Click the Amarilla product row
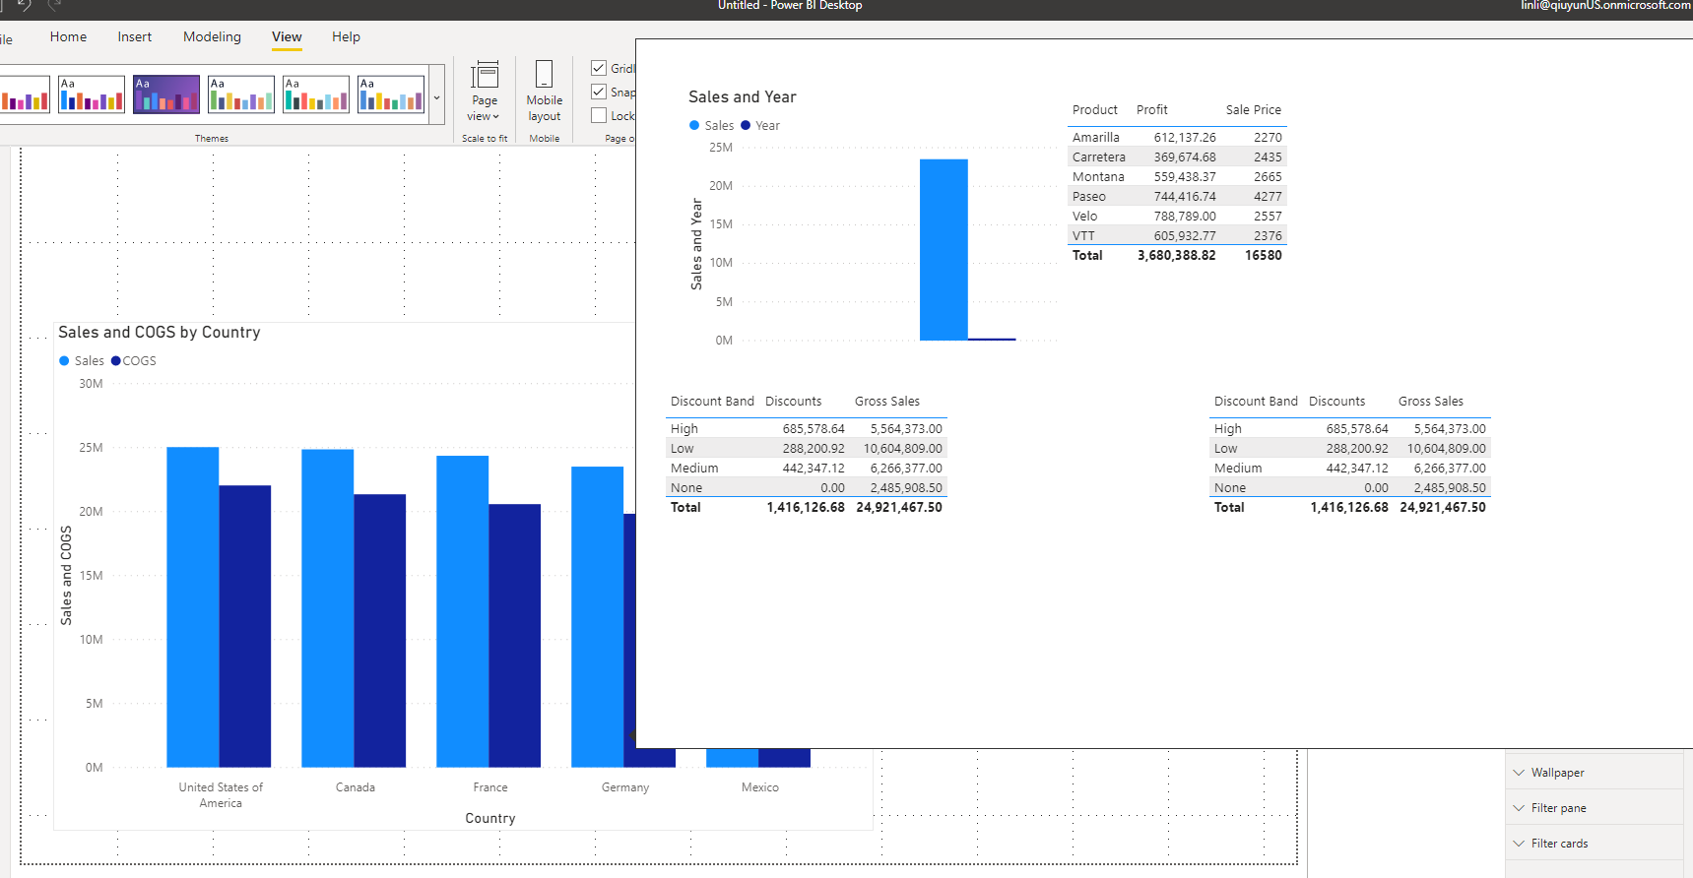The image size is (1693, 878). pos(1177,138)
